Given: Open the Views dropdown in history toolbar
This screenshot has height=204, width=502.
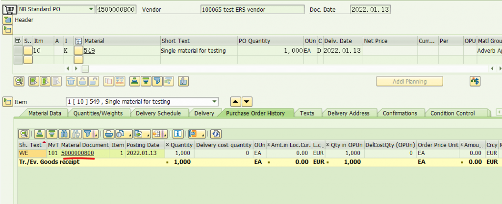Looking at the screenshot, I should [124, 134].
